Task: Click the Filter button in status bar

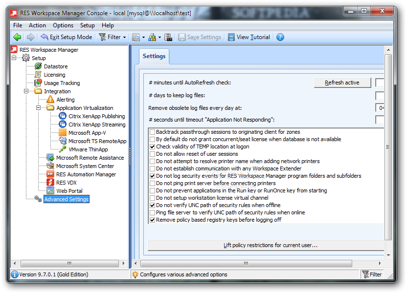Action: pos(372,274)
